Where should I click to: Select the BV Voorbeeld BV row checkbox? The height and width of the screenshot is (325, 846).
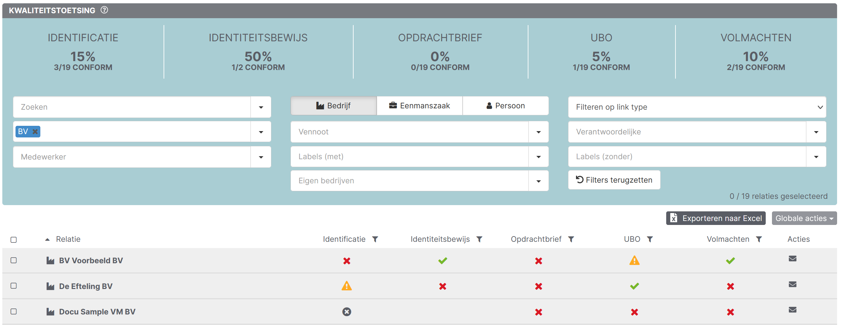tap(14, 260)
